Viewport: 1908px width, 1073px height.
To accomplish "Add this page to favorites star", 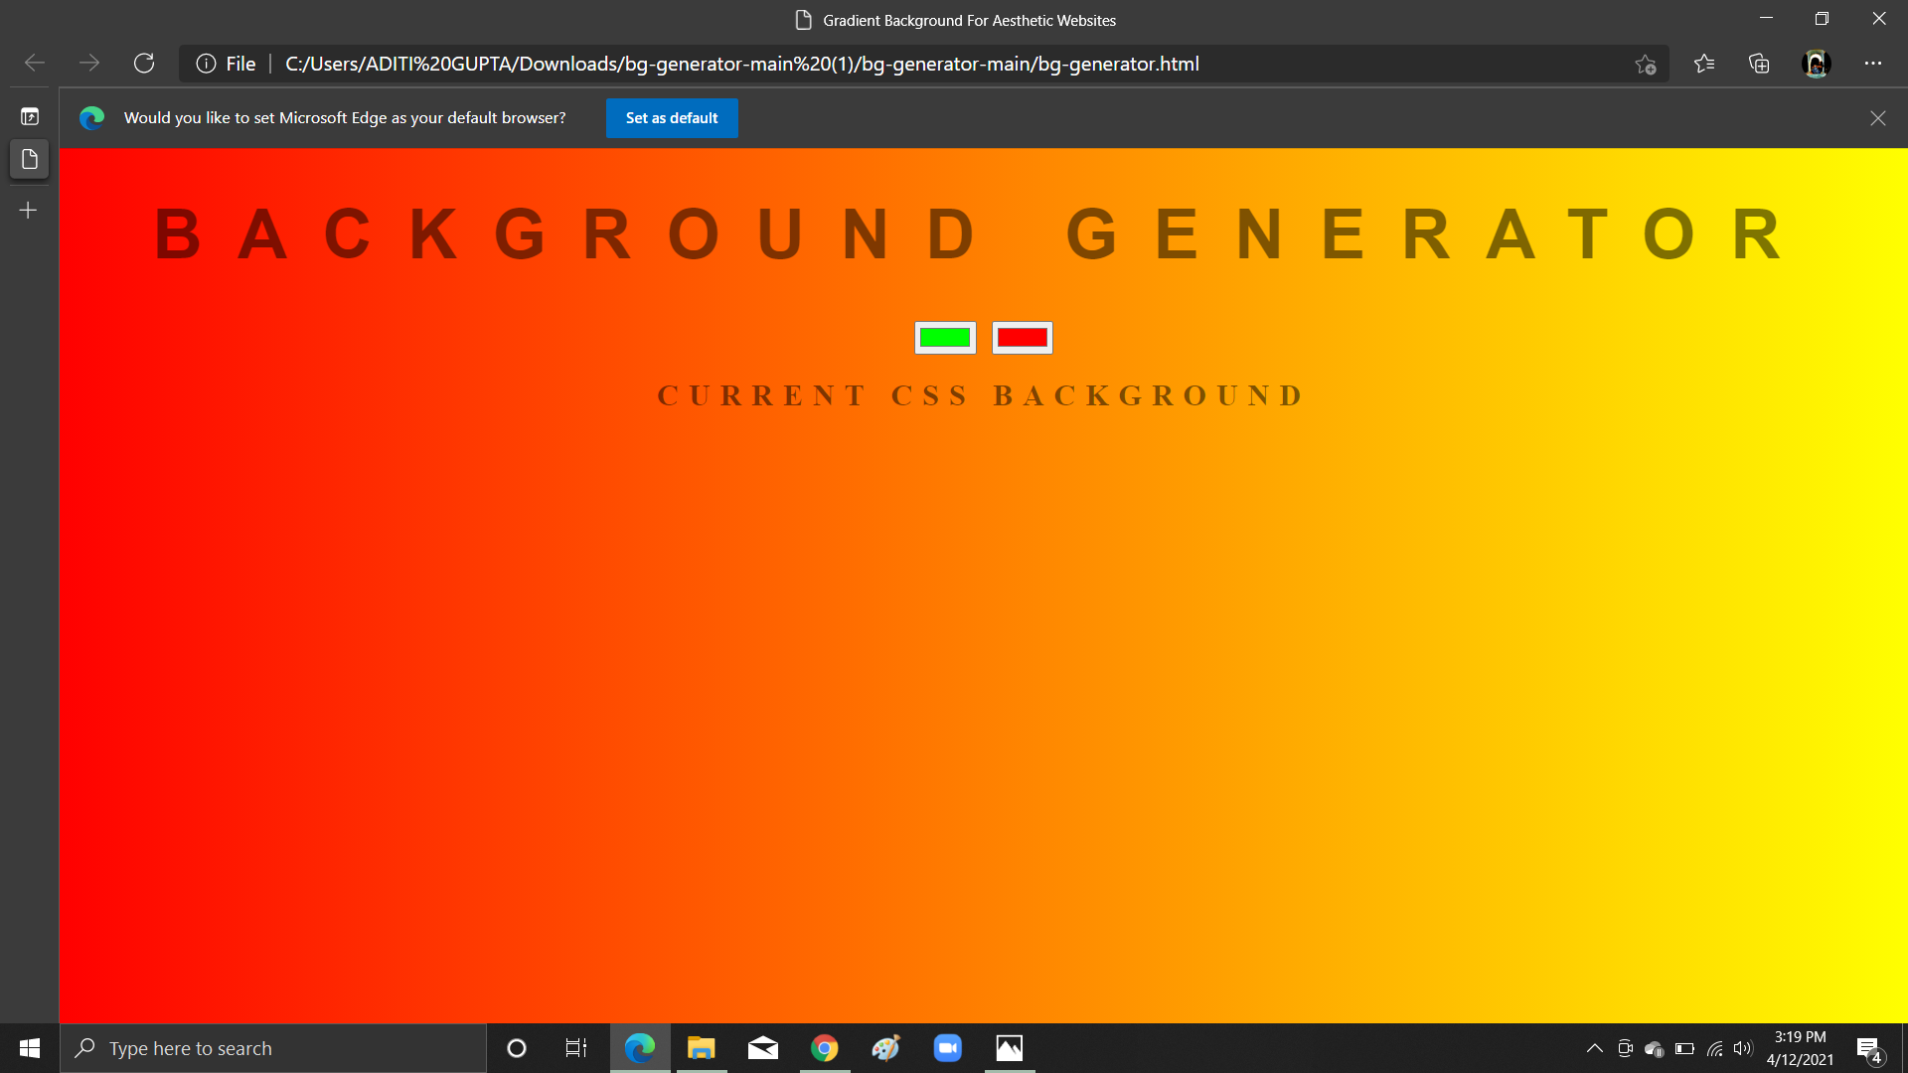I will 1645,63.
